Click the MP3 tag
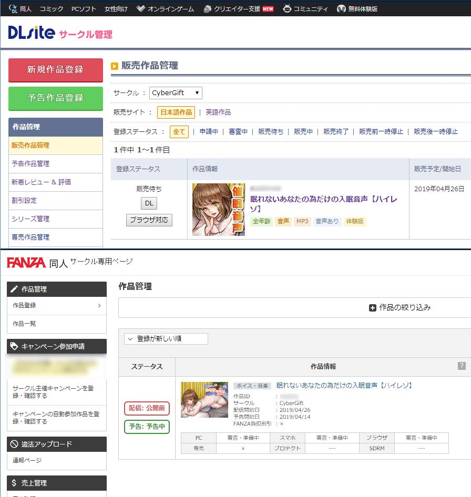The width and height of the screenshot is (471, 497). coord(302,221)
